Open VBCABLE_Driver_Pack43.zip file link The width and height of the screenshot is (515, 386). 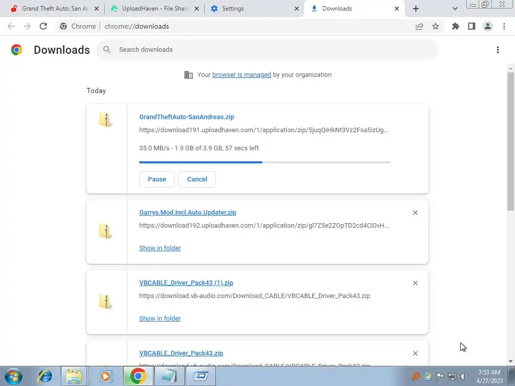pos(181,353)
